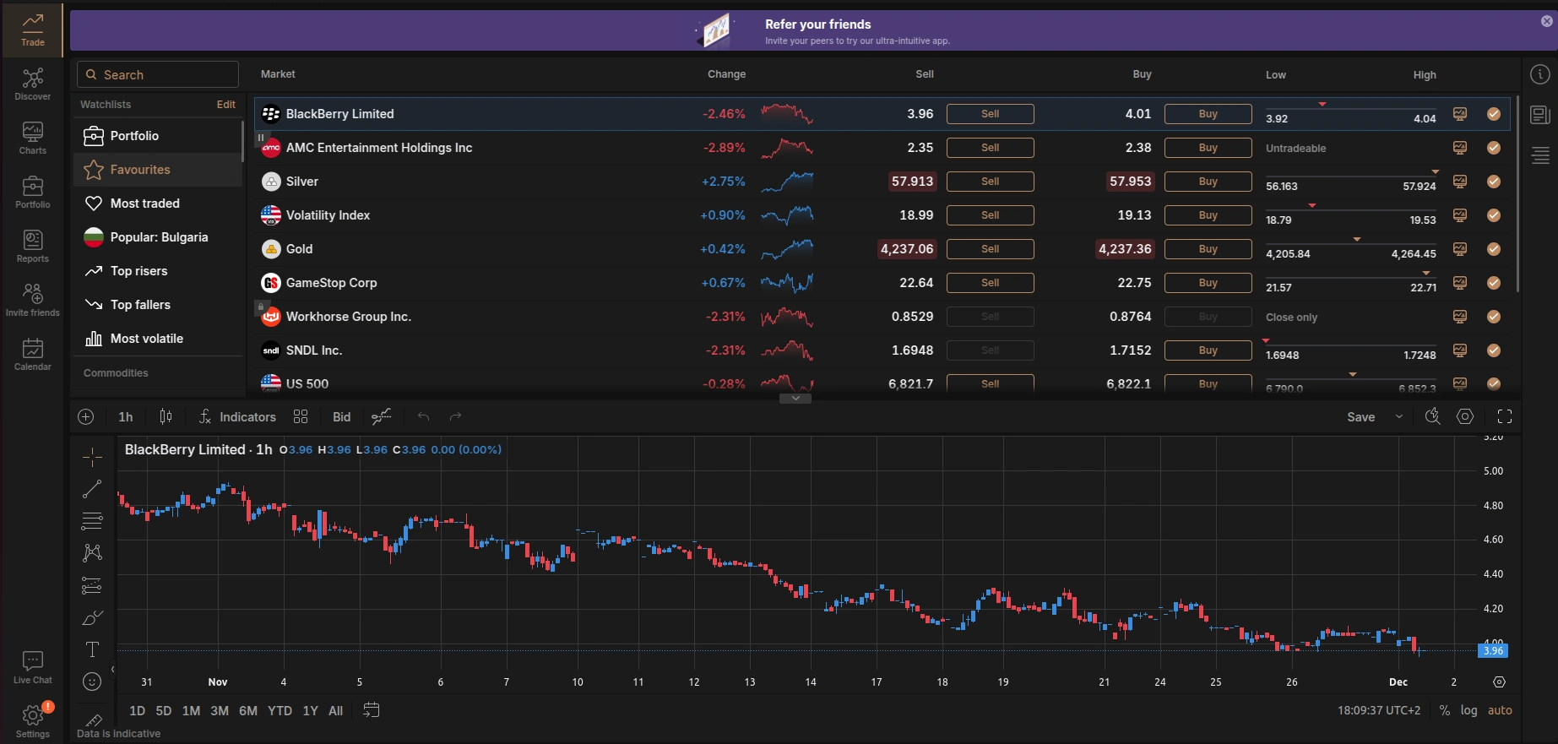Remove BlackBerry Limited from favourites checkmark
This screenshot has height=744, width=1558.
(1494, 114)
